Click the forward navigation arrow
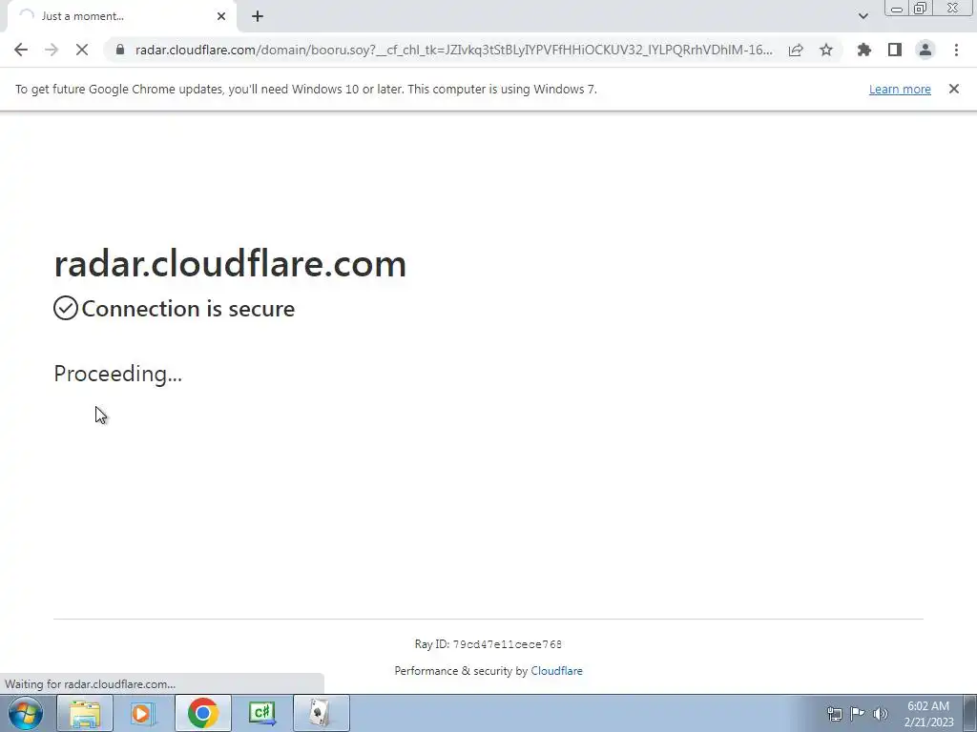977x732 pixels. pos(52,50)
